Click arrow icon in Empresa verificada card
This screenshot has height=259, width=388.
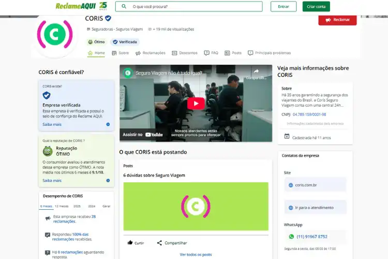click(108, 124)
